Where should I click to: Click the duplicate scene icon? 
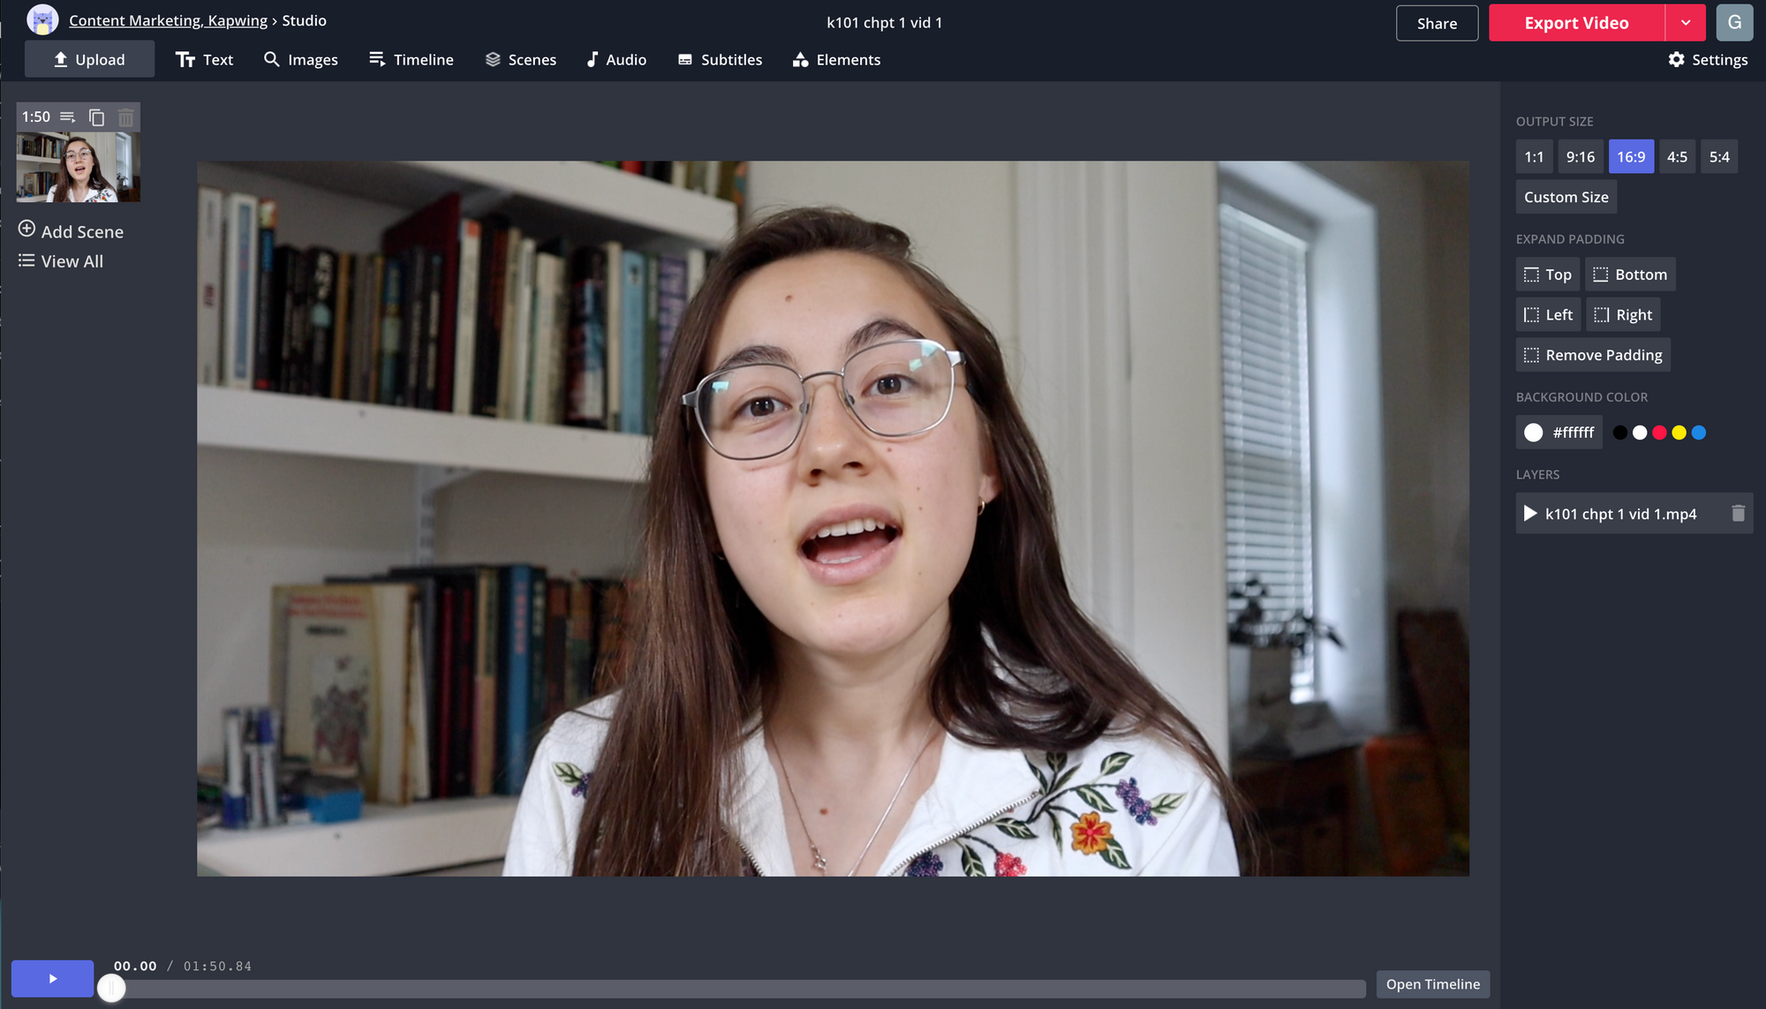tap(97, 117)
